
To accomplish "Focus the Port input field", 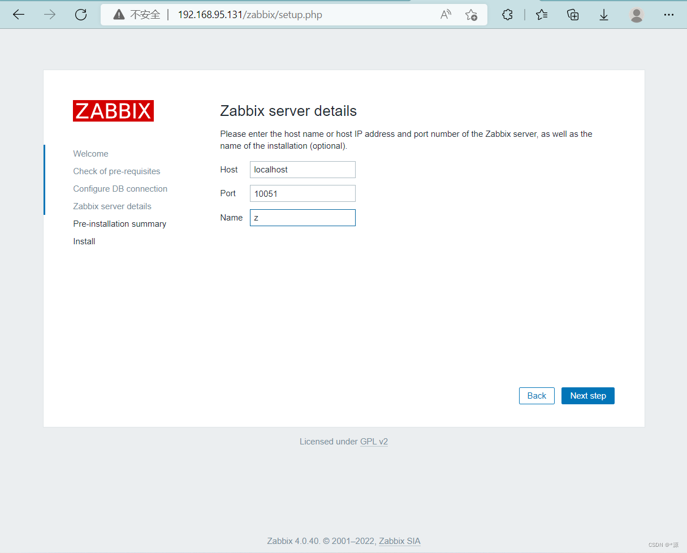I will coord(303,193).
